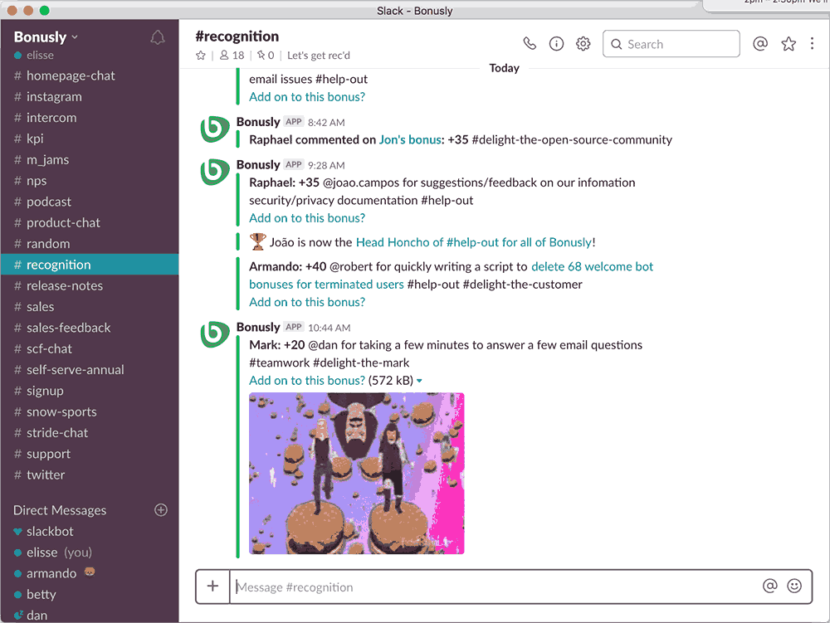Screen dimensions: 830x623
Task: Open more items vertical dots menu
Action: click(812, 43)
